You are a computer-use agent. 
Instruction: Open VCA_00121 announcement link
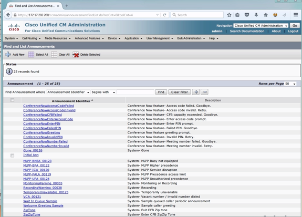tap(32, 197)
